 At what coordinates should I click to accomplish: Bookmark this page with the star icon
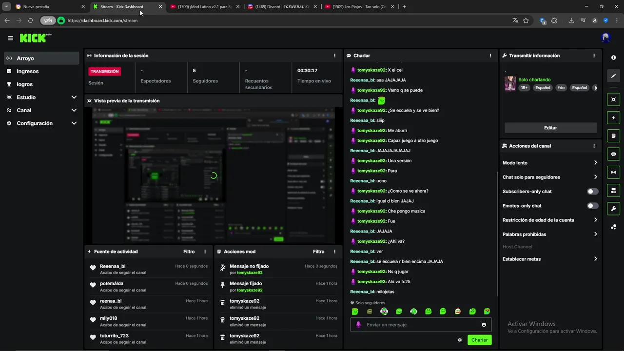tap(526, 20)
